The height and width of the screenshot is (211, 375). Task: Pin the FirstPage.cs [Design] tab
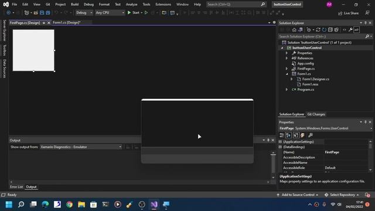point(44,23)
